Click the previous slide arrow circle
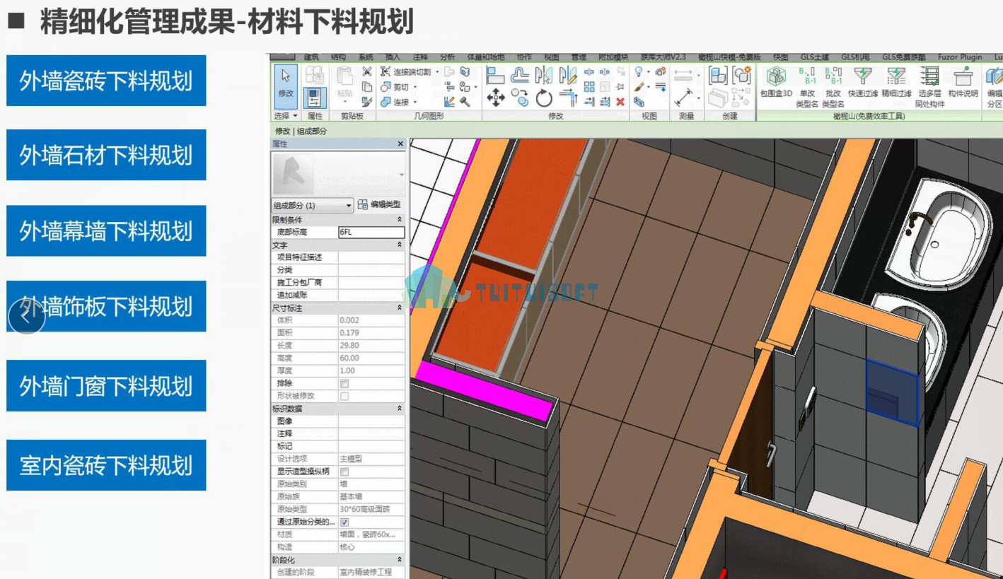 pos(26,316)
